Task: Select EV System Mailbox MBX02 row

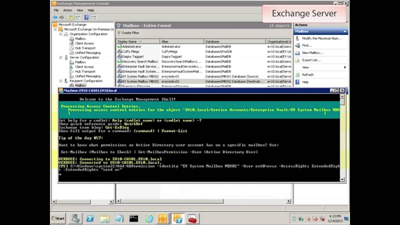Action: coord(204,82)
